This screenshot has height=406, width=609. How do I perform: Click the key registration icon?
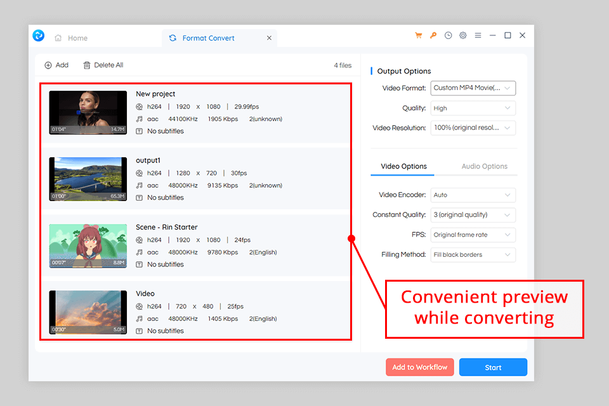[x=433, y=36]
